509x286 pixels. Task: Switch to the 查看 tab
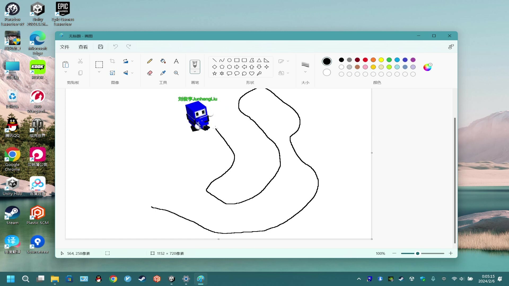tap(83, 47)
